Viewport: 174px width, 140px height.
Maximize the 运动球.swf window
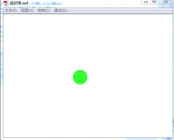click(x=154, y=2)
